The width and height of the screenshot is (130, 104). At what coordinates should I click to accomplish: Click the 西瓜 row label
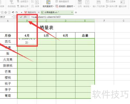[x=8, y=41]
